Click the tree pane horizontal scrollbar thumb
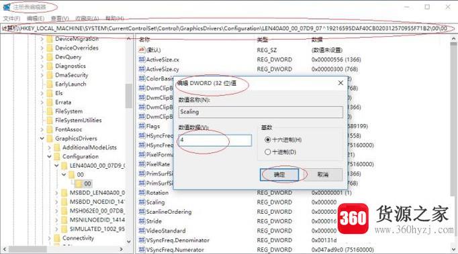This screenshot has height=254, width=458. [x=28, y=249]
